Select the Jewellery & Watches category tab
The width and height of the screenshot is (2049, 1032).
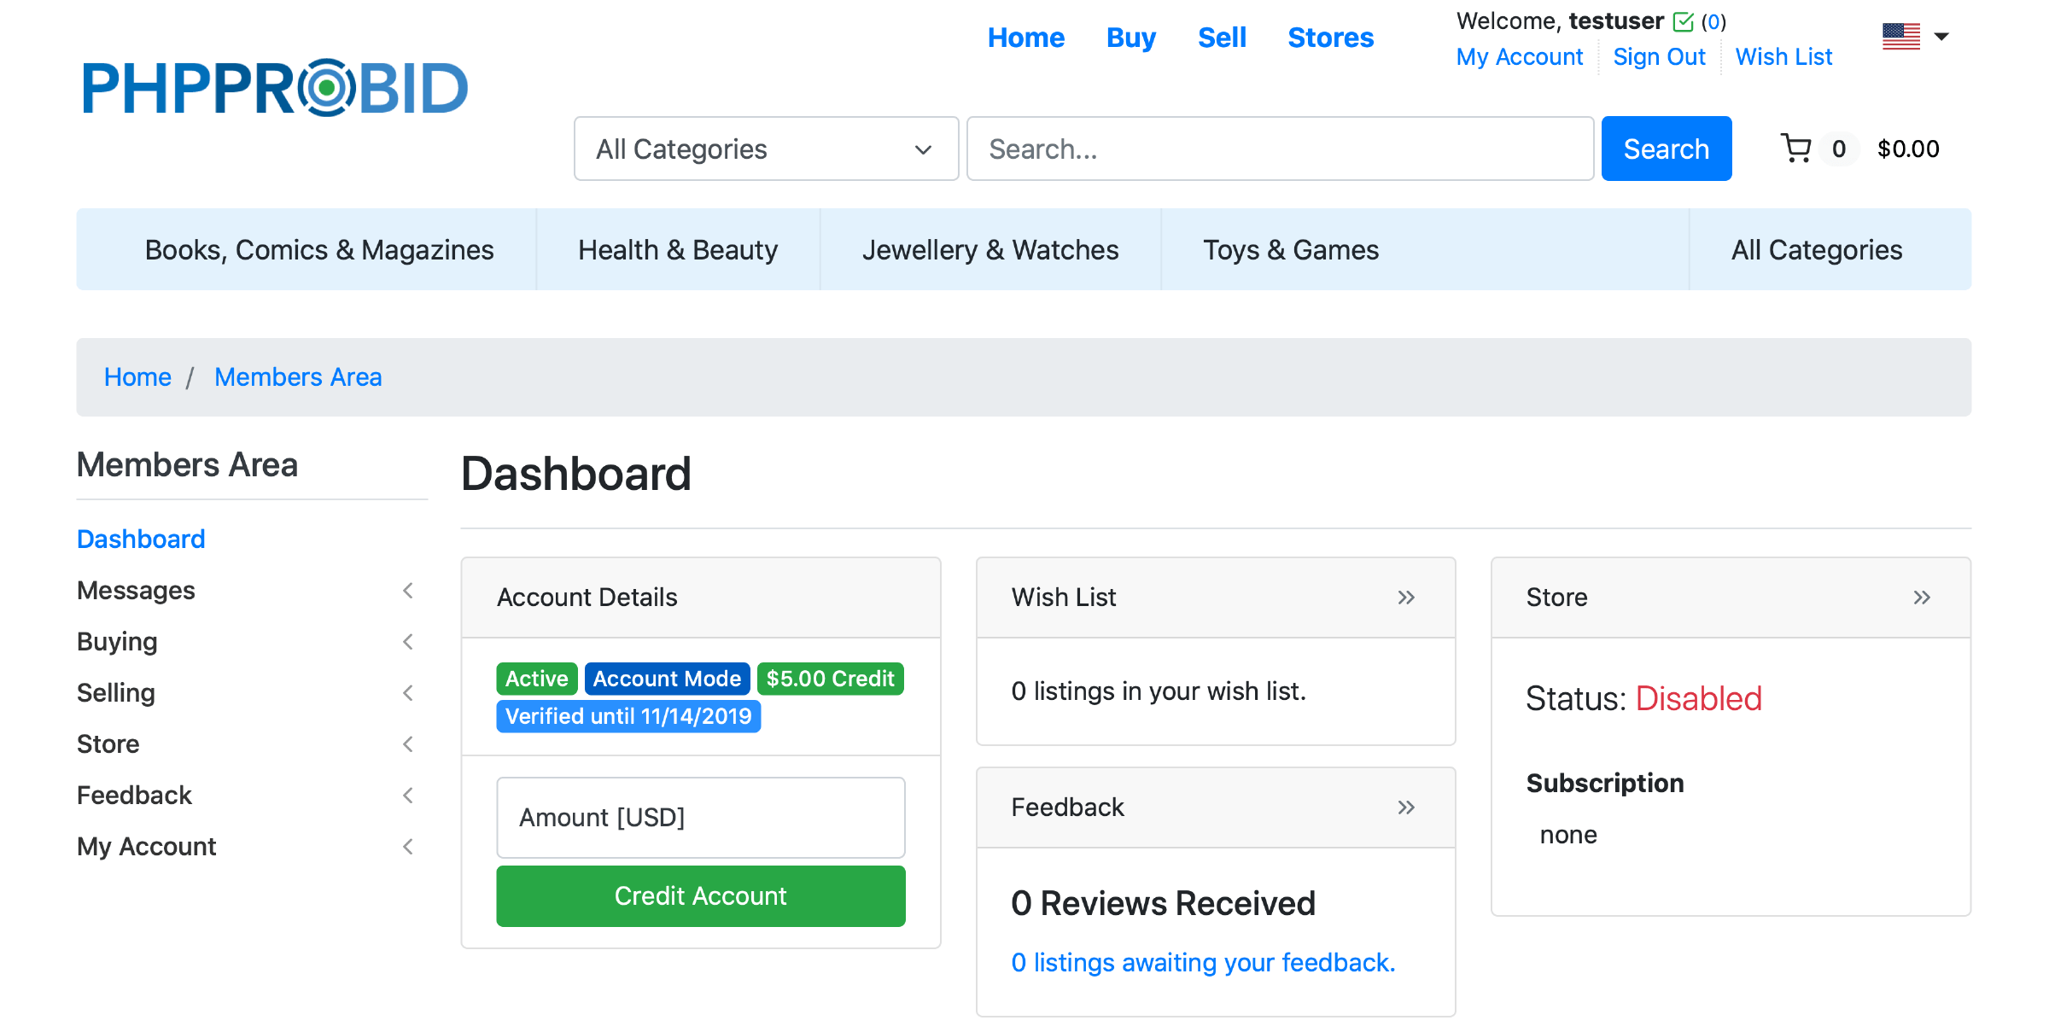tap(989, 250)
